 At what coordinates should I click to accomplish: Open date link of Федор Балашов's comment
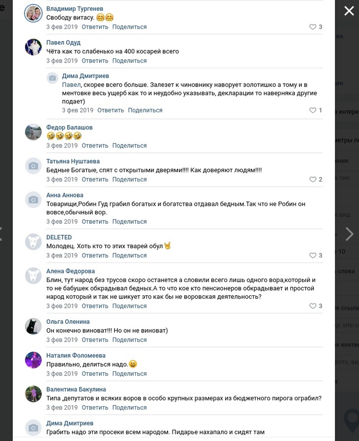62,146
